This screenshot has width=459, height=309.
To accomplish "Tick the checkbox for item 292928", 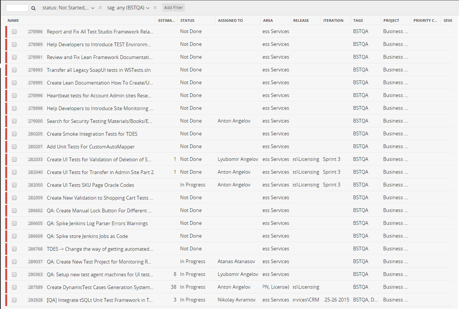I will (x=14, y=300).
